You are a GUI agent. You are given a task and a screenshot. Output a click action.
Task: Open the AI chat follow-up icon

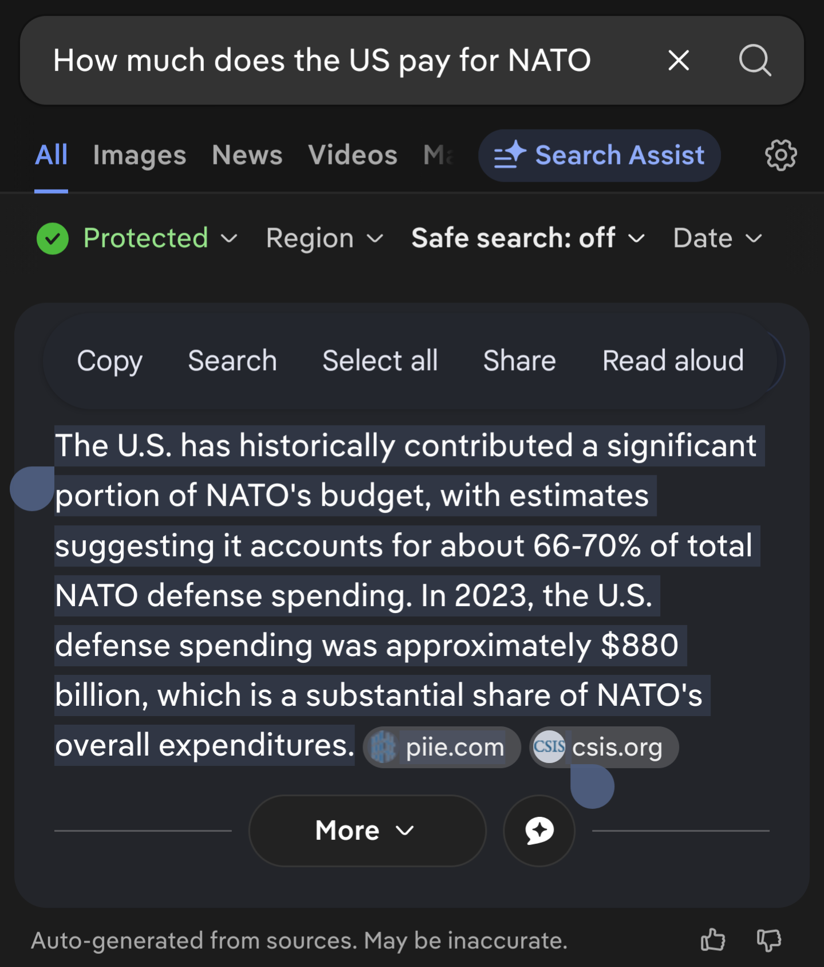click(539, 831)
